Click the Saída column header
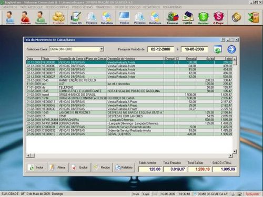The image size is (263, 197). pyautogui.click(x=205, y=59)
